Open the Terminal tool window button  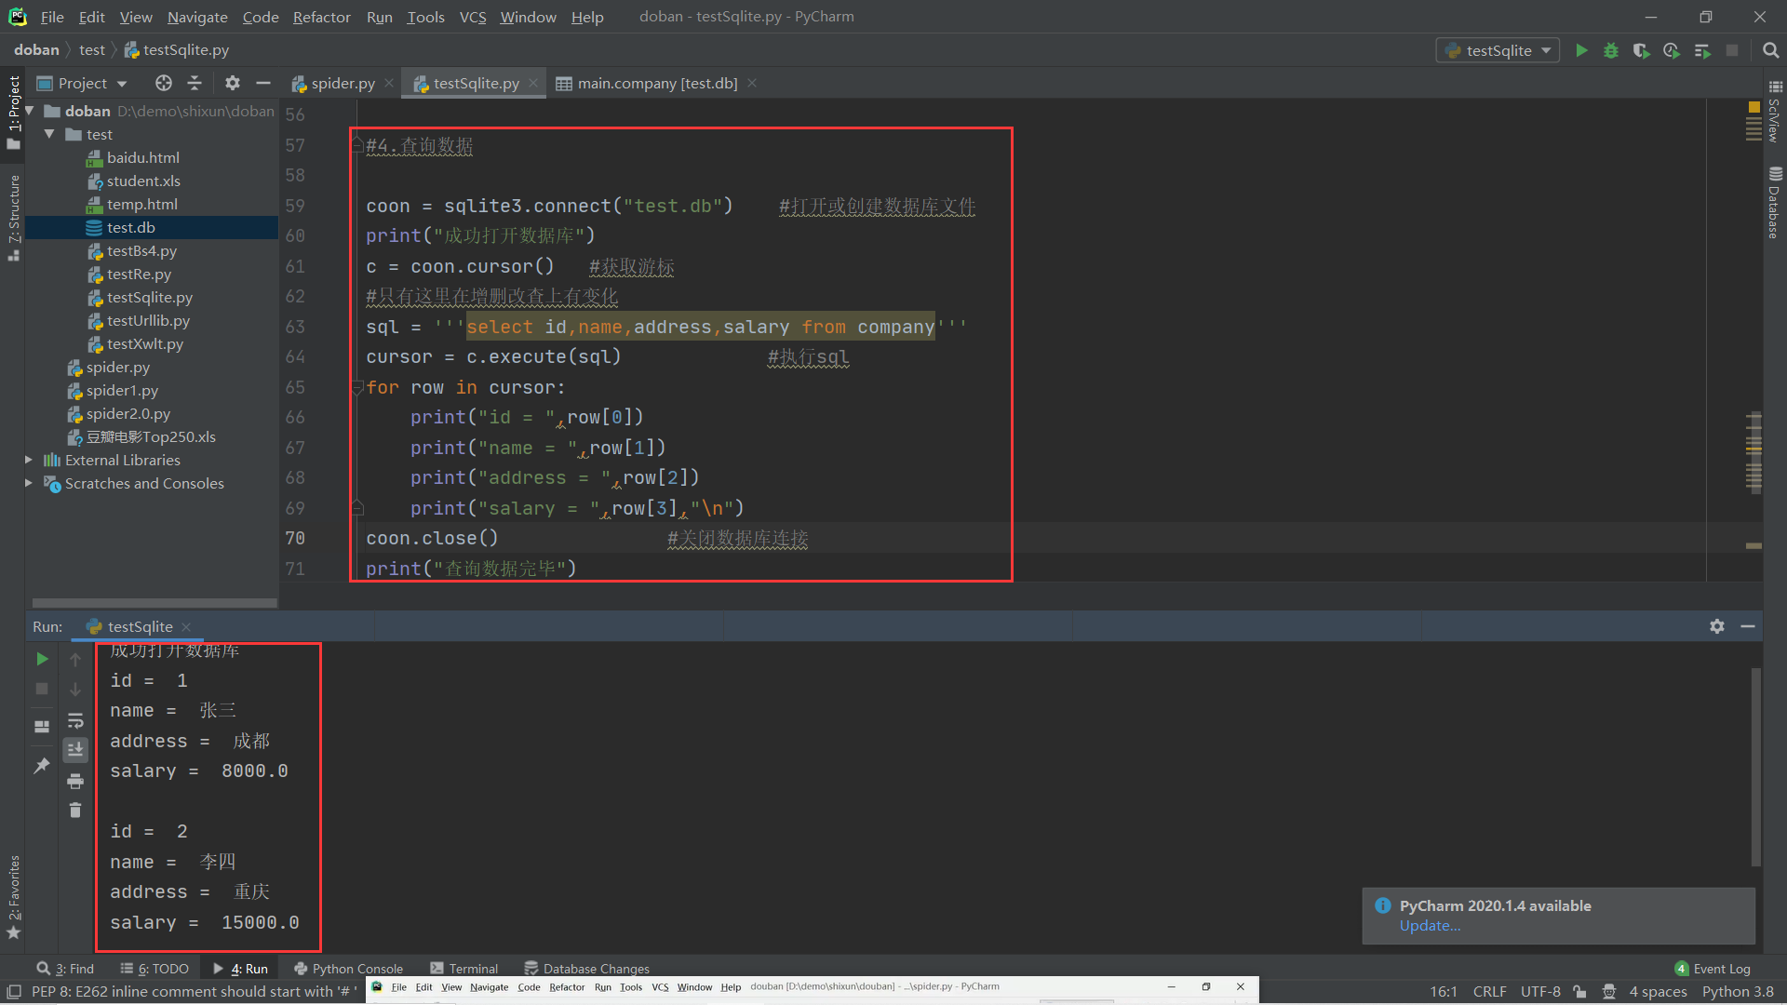click(x=464, y=969)
